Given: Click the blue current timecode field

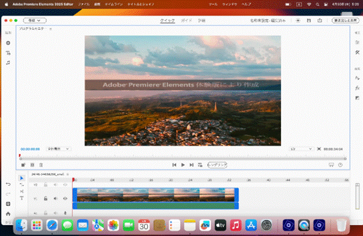Looking at the screenshot, I should (30, 149).
